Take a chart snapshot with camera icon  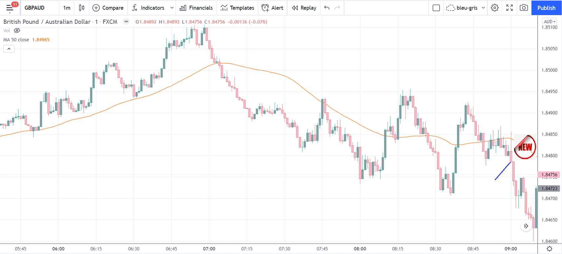point(524,8)
